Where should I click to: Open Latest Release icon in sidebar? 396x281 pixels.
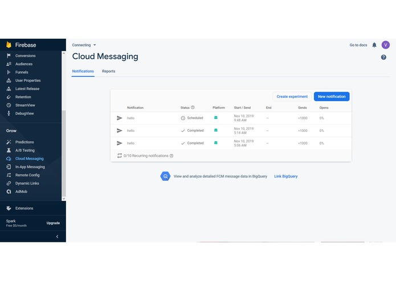click(9, 89)
